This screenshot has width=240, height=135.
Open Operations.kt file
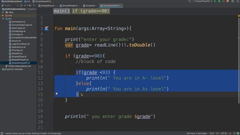click(x=18, y=47)
